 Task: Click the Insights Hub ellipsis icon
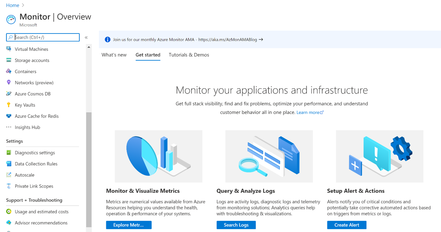9,127
